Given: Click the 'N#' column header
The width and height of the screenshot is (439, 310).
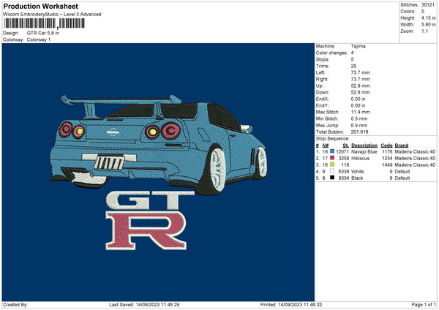Looking at the screenshot, I should click(326, 145).
